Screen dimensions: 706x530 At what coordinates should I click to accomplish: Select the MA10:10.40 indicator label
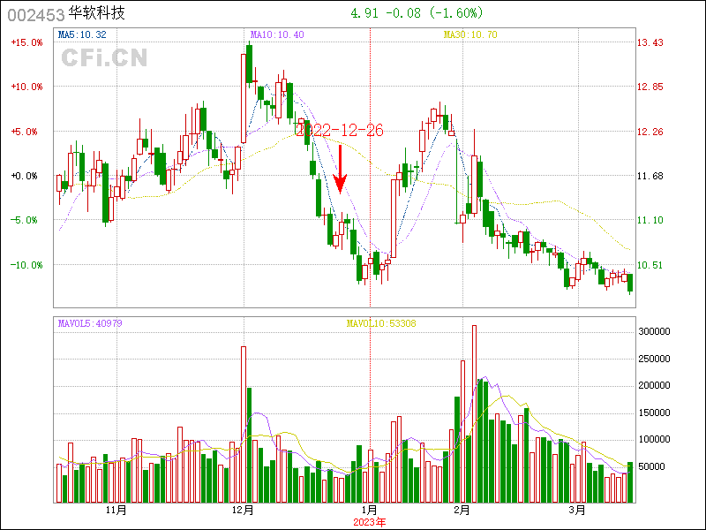tap(277, 34)
